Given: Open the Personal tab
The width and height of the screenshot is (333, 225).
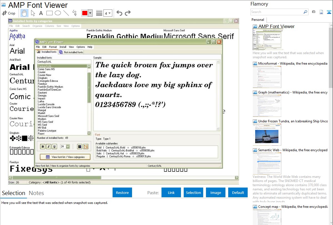Looking at the screenshot, I should pos(258,19).
